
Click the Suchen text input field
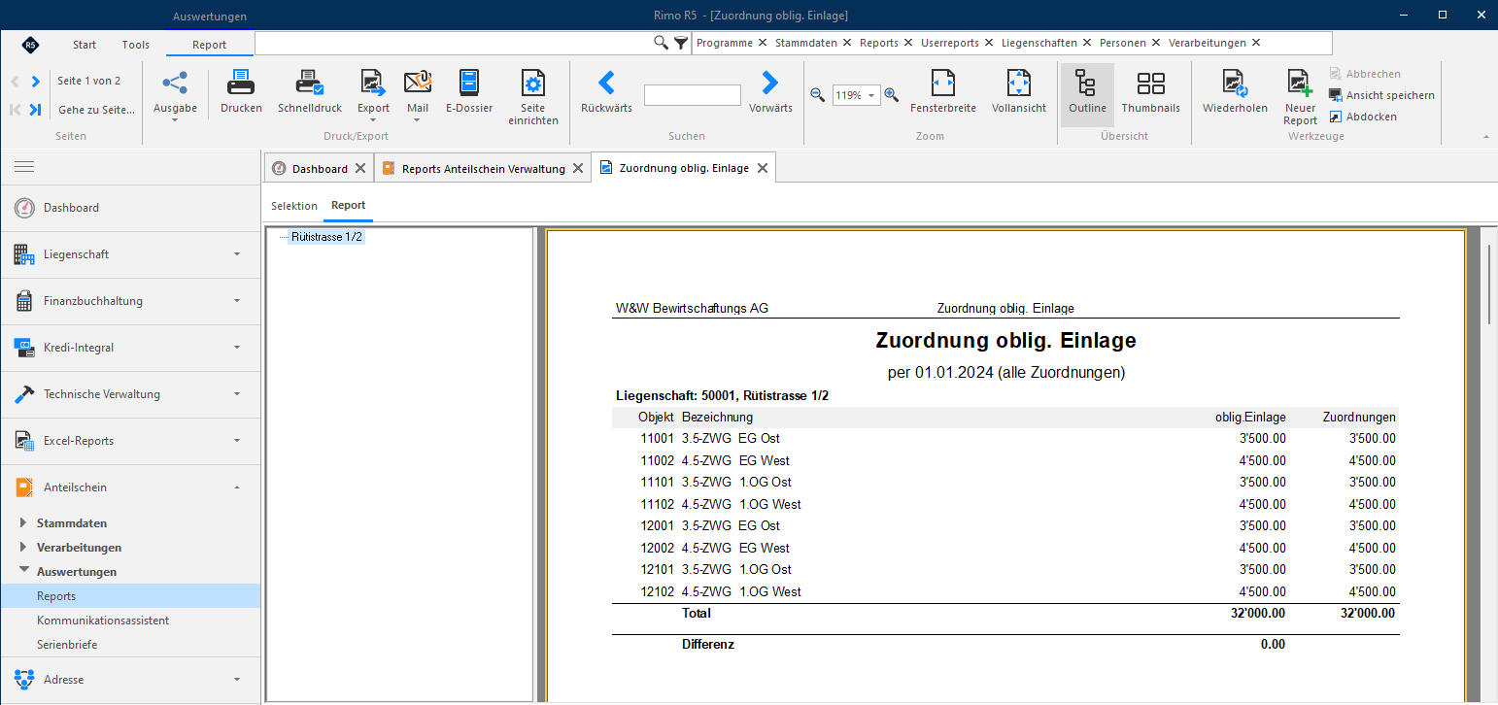click(693, 95)
